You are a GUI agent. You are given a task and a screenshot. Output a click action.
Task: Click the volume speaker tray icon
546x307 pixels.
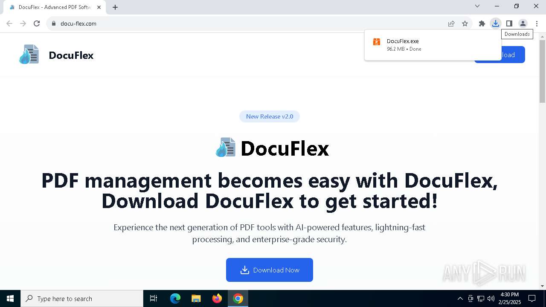tap(491, 298)
